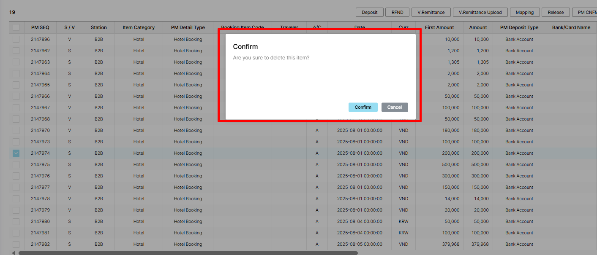Click the scrollbar left arrow

[x=14, y=253]
